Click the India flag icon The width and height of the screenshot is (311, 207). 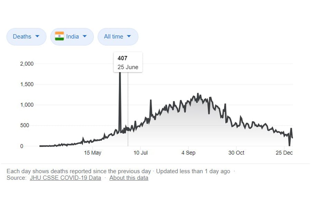pos(59,36)
